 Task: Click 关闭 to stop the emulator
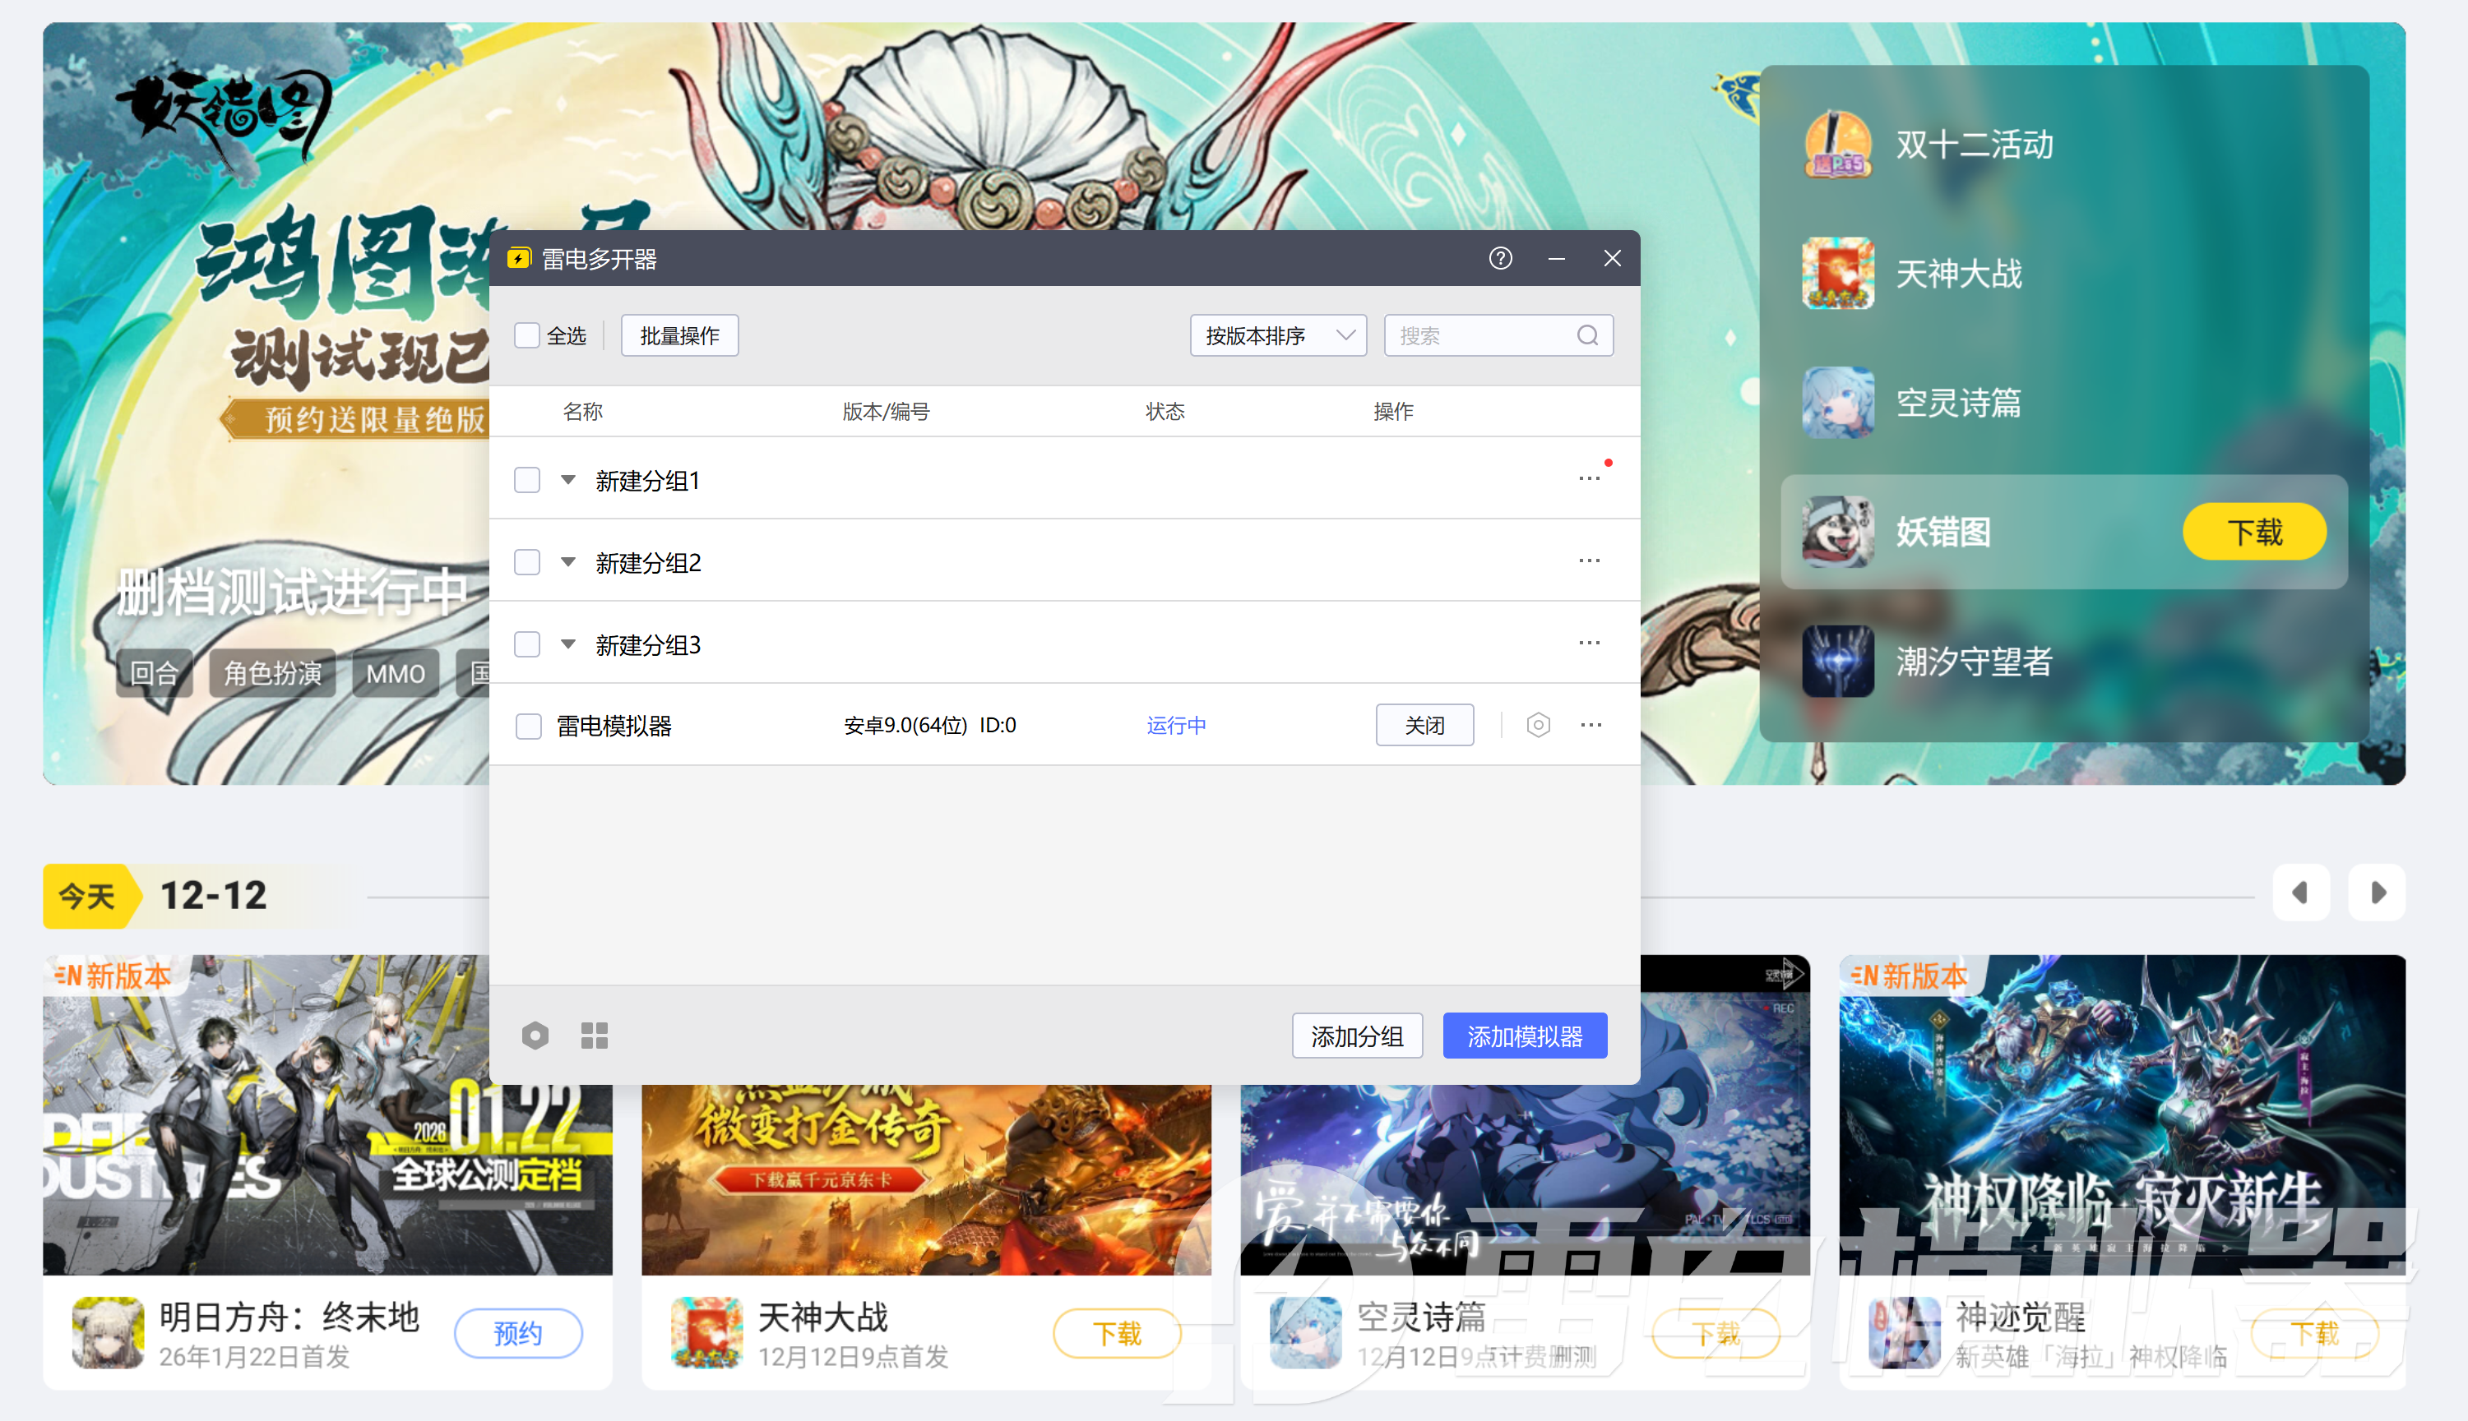click(x=1424, y=725)
